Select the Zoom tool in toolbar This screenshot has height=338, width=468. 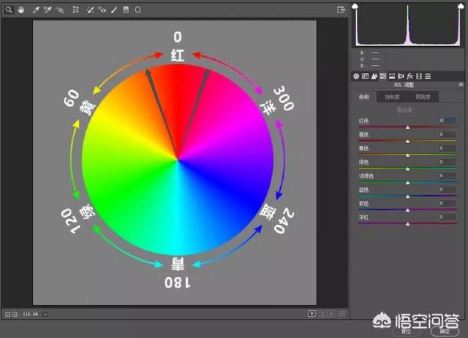coord(10,10)
